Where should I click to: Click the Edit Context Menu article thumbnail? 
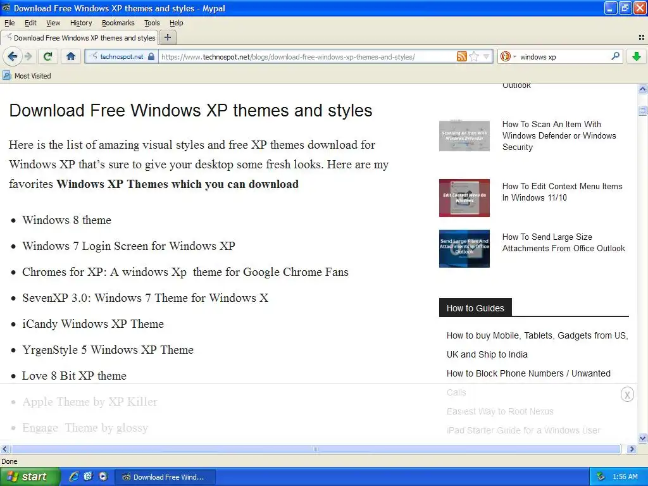pyautogui.click(x=464, y=198)
